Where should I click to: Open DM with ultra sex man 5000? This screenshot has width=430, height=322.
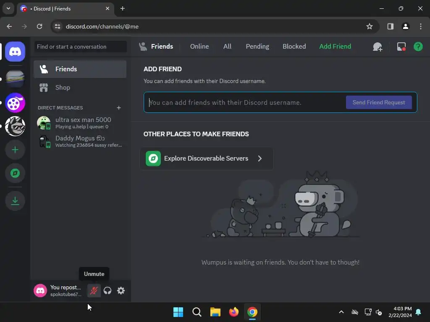point(80,123)
